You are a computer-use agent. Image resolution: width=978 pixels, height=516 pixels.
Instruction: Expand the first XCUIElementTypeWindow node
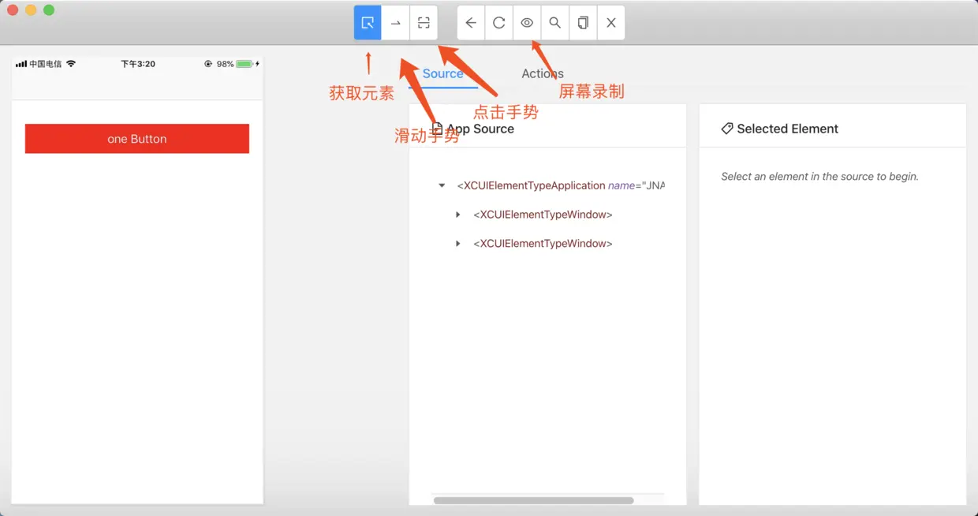(x=458, y=214)
